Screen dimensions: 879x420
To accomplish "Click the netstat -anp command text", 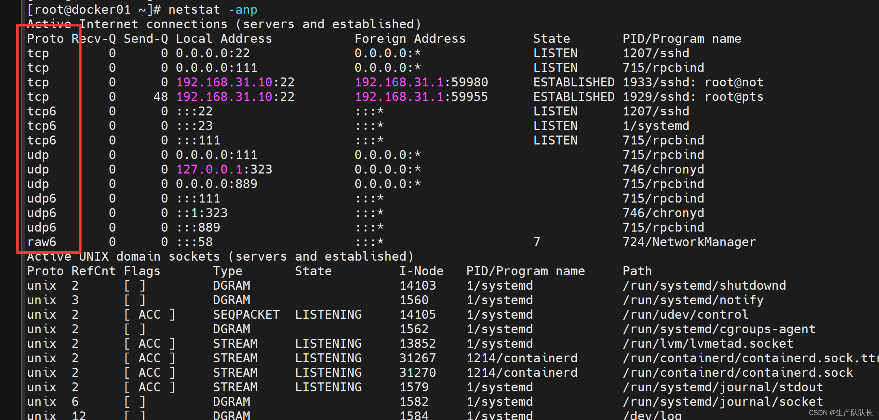I will tap(213, 10).
